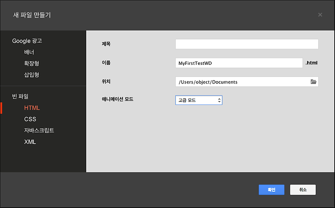Click the 이름 field containing MyFirstTestWD
This screenshot has height=208, width=335.
coord(239,63)
